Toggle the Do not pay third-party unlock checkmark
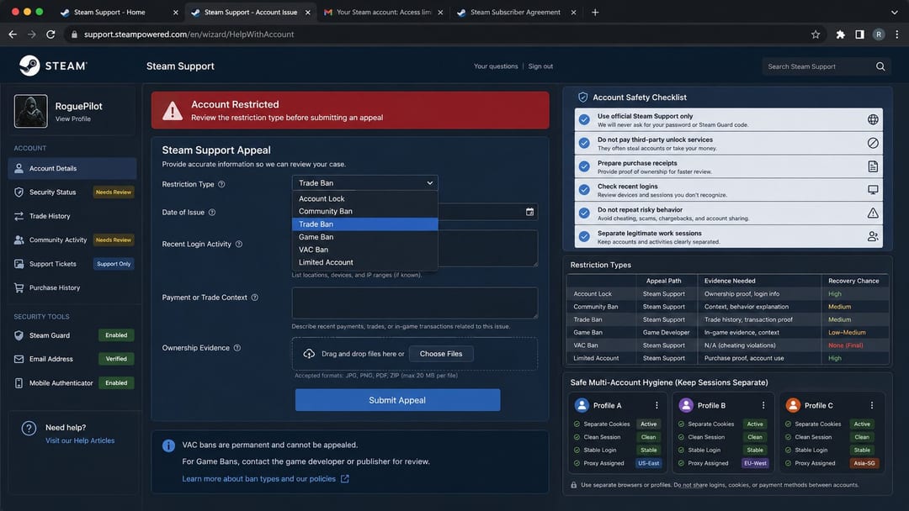Image resolution: width=909 pixels, height=511 pixels. 584,143
